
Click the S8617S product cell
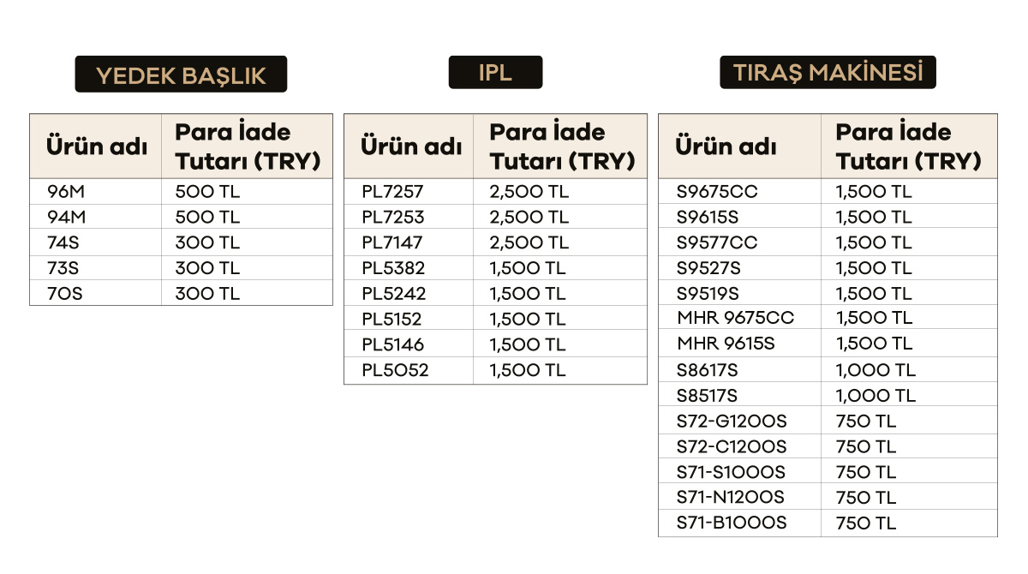tap(707, 370)
